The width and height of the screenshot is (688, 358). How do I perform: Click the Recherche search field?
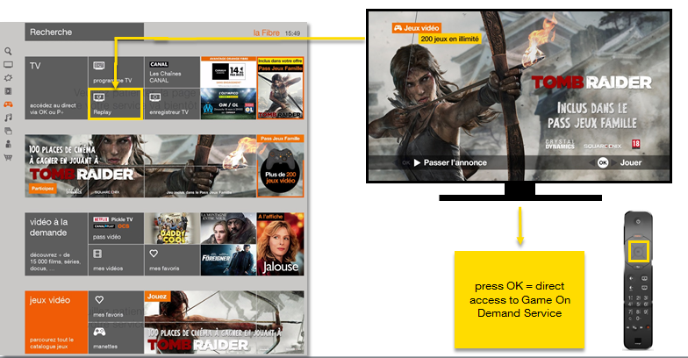84,32
